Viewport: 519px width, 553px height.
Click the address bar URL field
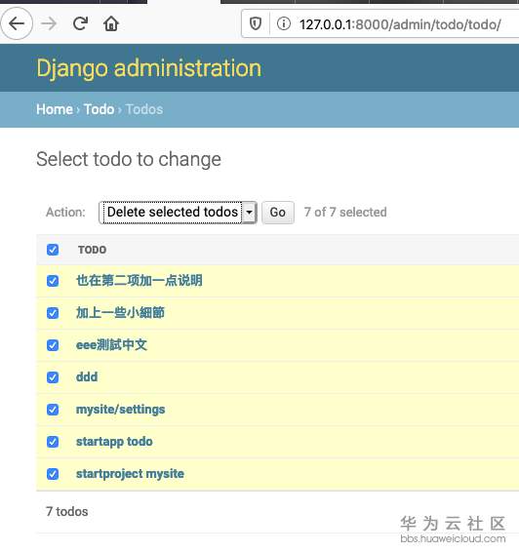click(x=400, y=24)
